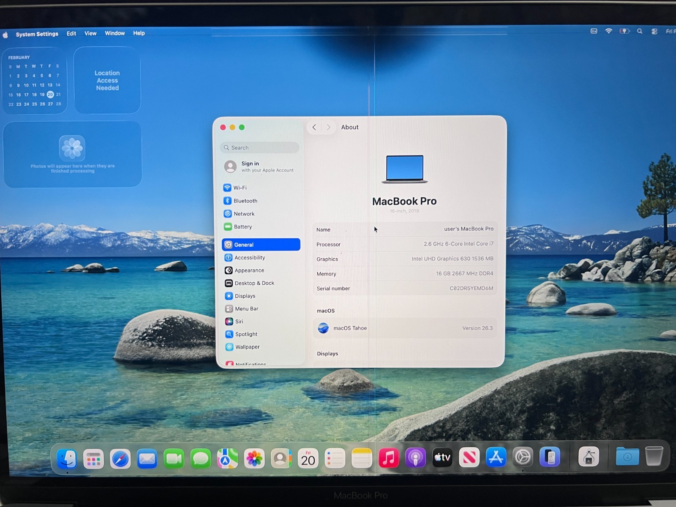This screenshot has height=507, width=676.
Task: Click the MacBook Pro laptop image
Action: tap(404, 169)
